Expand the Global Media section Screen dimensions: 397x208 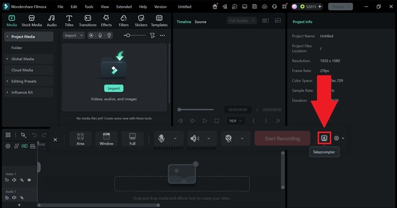(7, 59)
